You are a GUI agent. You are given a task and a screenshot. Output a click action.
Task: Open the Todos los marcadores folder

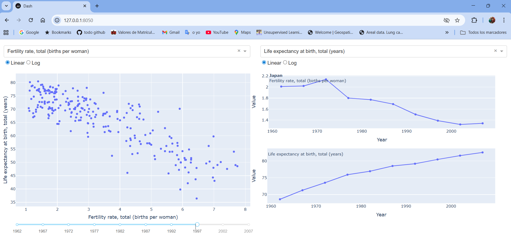483,32
